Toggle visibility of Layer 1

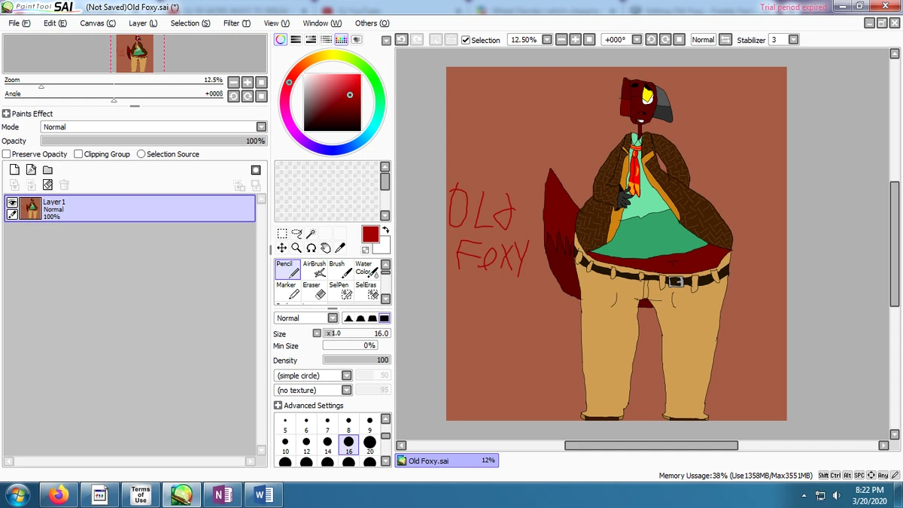point(12,202)
